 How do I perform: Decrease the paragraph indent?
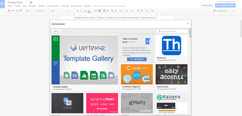pyautogui.click(x=138, y=11)
